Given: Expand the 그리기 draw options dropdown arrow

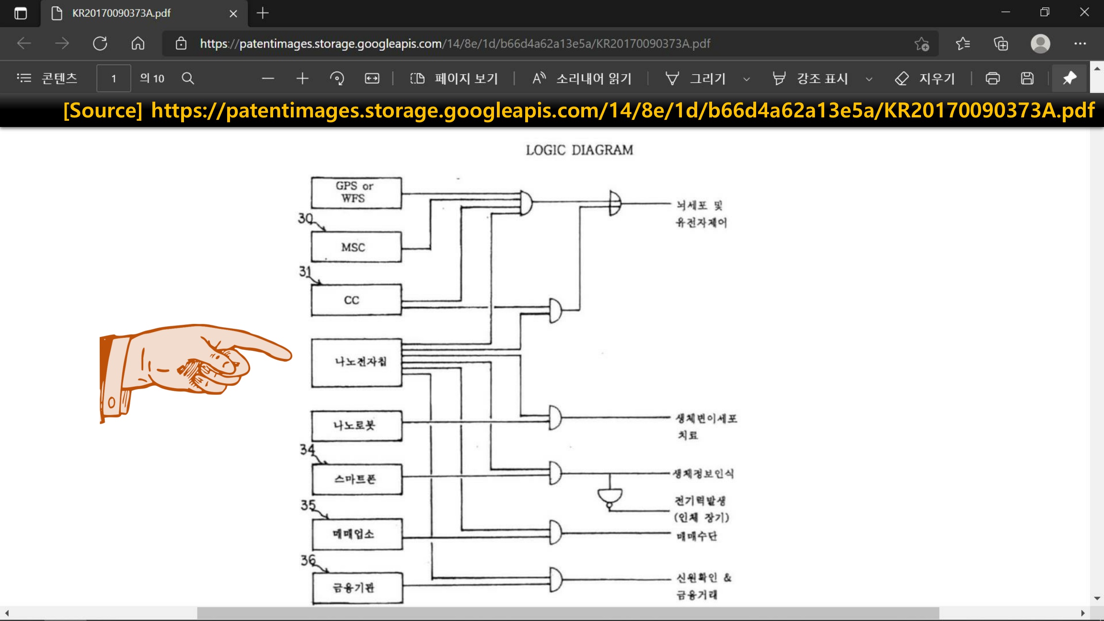Looking at the screenshot, I should (x=747, y=79).
